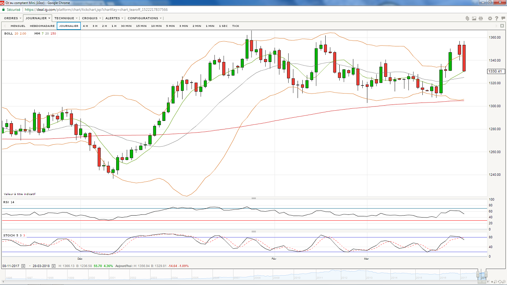
Task: Switch to the 3 H timeframe
Action: click(95, 26)
